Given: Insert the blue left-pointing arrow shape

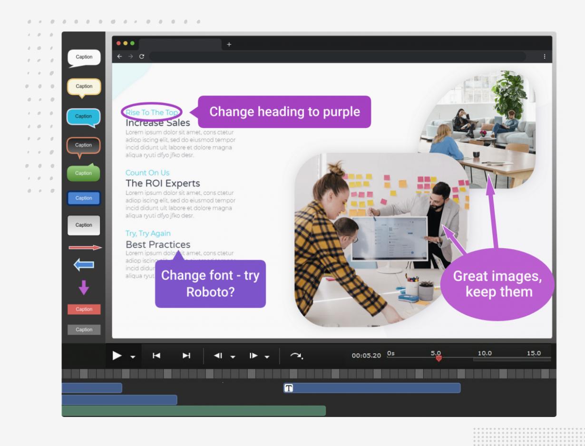Looking at the screenshot, I should click(x=84, y=265).
